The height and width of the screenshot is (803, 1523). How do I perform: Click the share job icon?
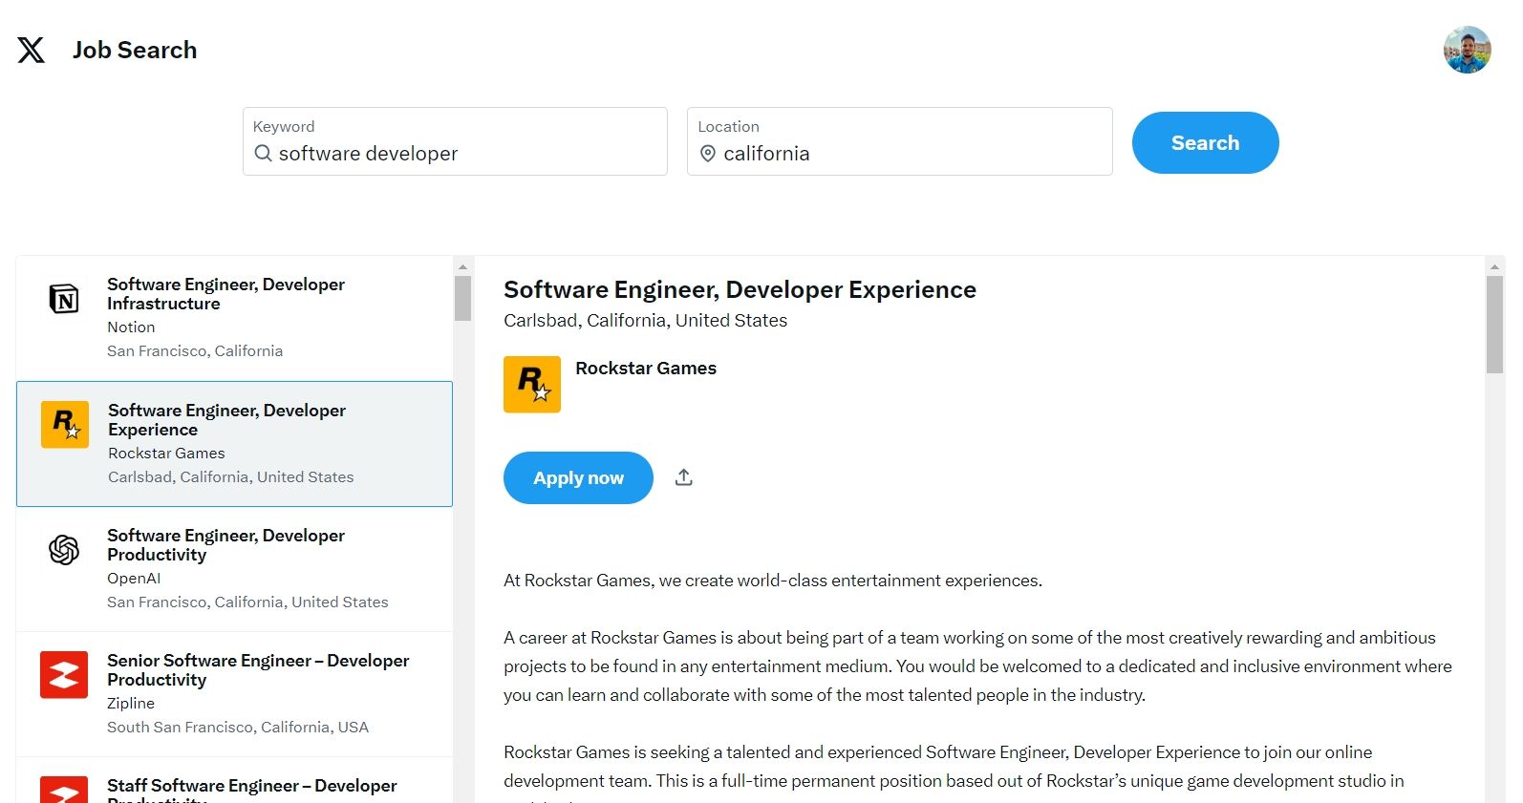point(683,477)
